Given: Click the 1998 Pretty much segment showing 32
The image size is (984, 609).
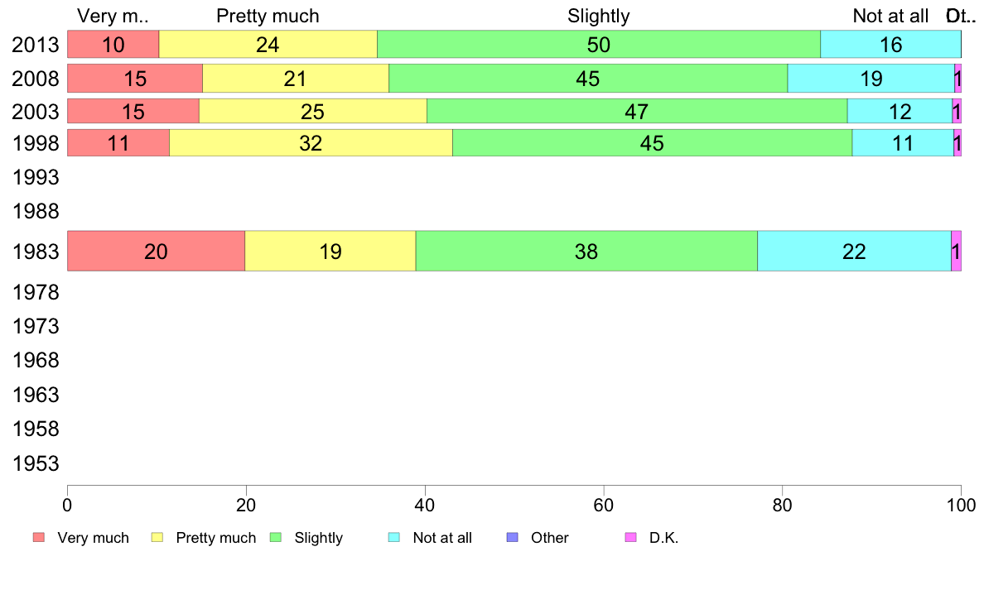Looking at the screenshot, I should [x=311, y=143].
